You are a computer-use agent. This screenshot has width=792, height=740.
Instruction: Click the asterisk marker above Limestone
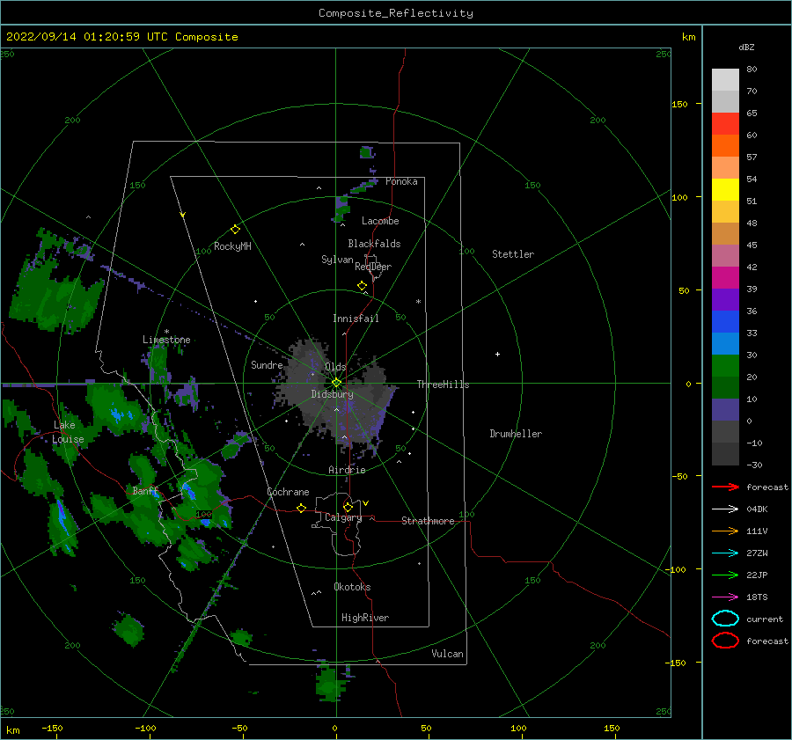pyautogui.click(x=166, y=332)
